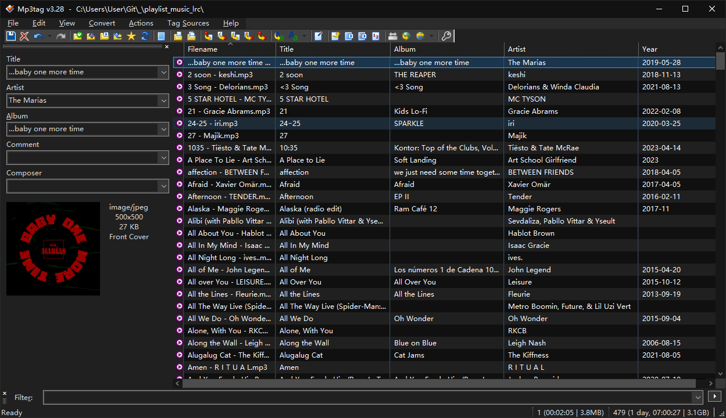This screenshot has width=726, height=418.
Task: Convert Filename to Tag toolbar icon
Action: [221, 36]
